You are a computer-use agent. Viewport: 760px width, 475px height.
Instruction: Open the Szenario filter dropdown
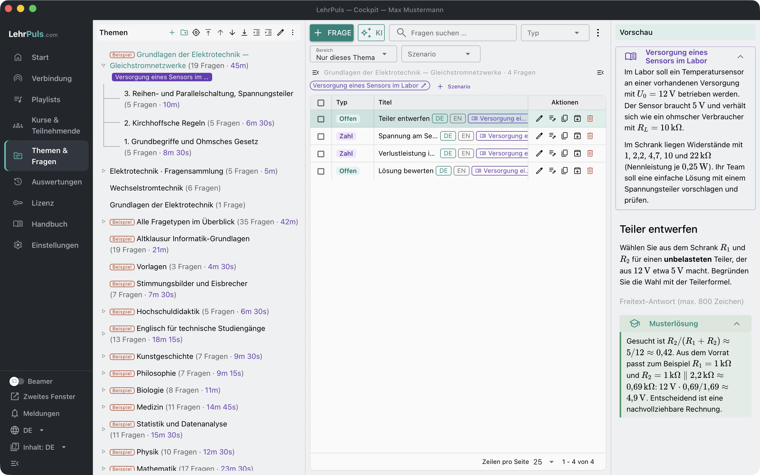[x=441, y=54]
